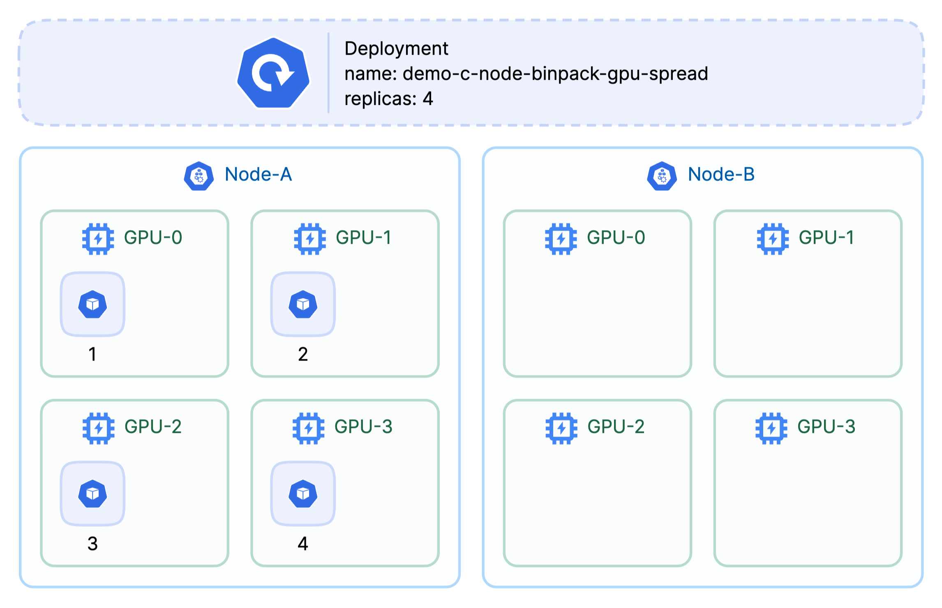Click the empty GPU-3 box in Node-B

coord(808,483)
